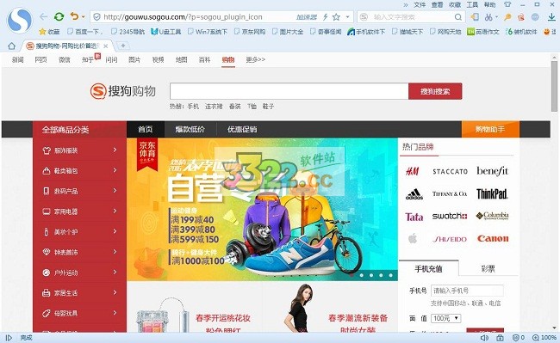Open the 手机软件下 bookmark
The image size is (560, 343).
click(366, 32)
